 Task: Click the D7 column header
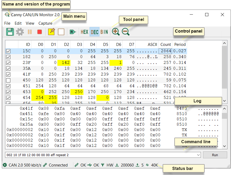click(129, 45)
